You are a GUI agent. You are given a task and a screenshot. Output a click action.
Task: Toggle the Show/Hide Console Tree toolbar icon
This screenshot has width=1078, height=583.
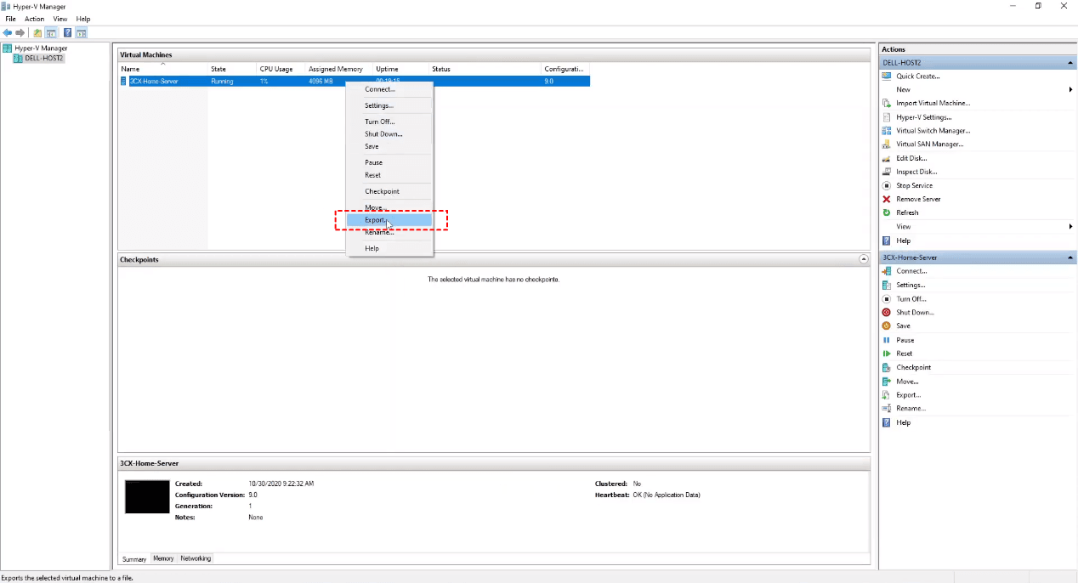click(51, 33)
